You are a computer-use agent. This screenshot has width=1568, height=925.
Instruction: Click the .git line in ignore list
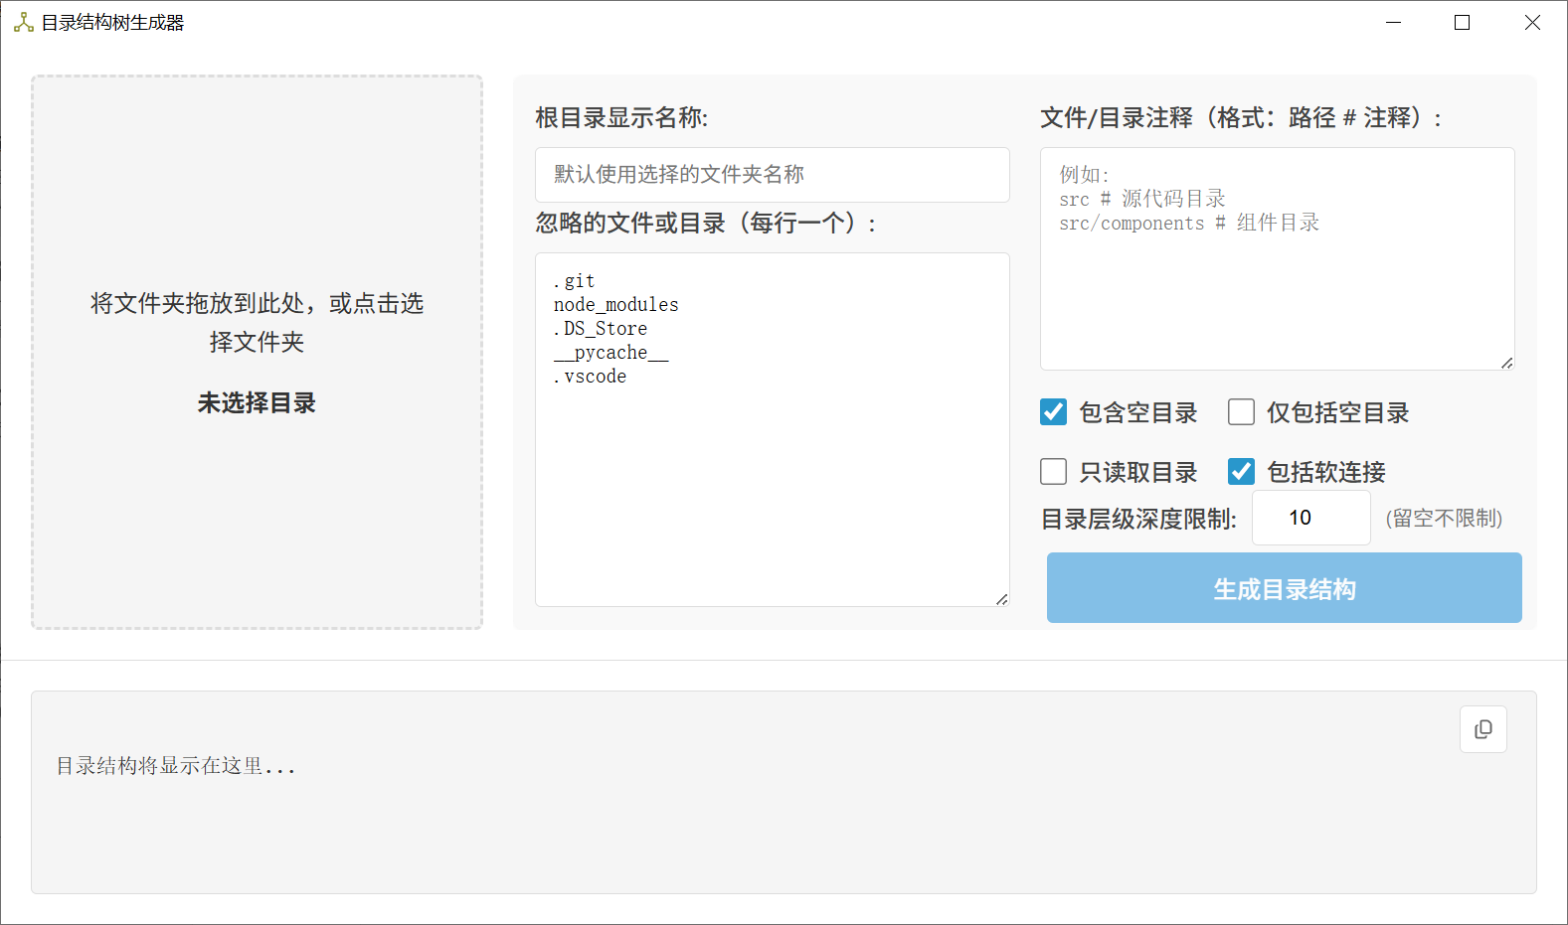(x=574, y=281)
